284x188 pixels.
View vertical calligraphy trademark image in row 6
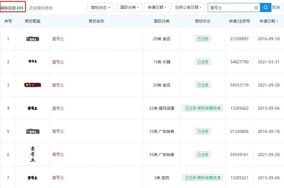(x=33, y=154)
